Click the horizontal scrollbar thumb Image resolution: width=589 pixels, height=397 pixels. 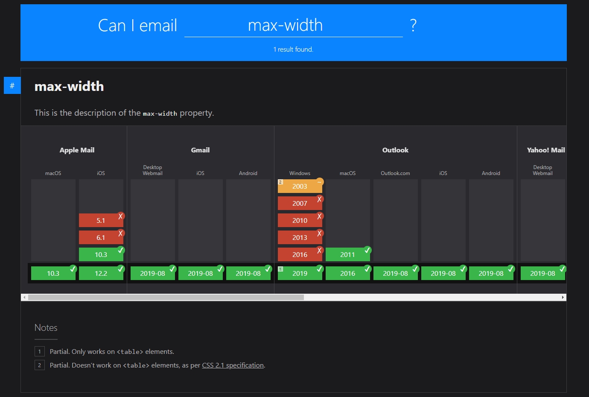[166, 297]
